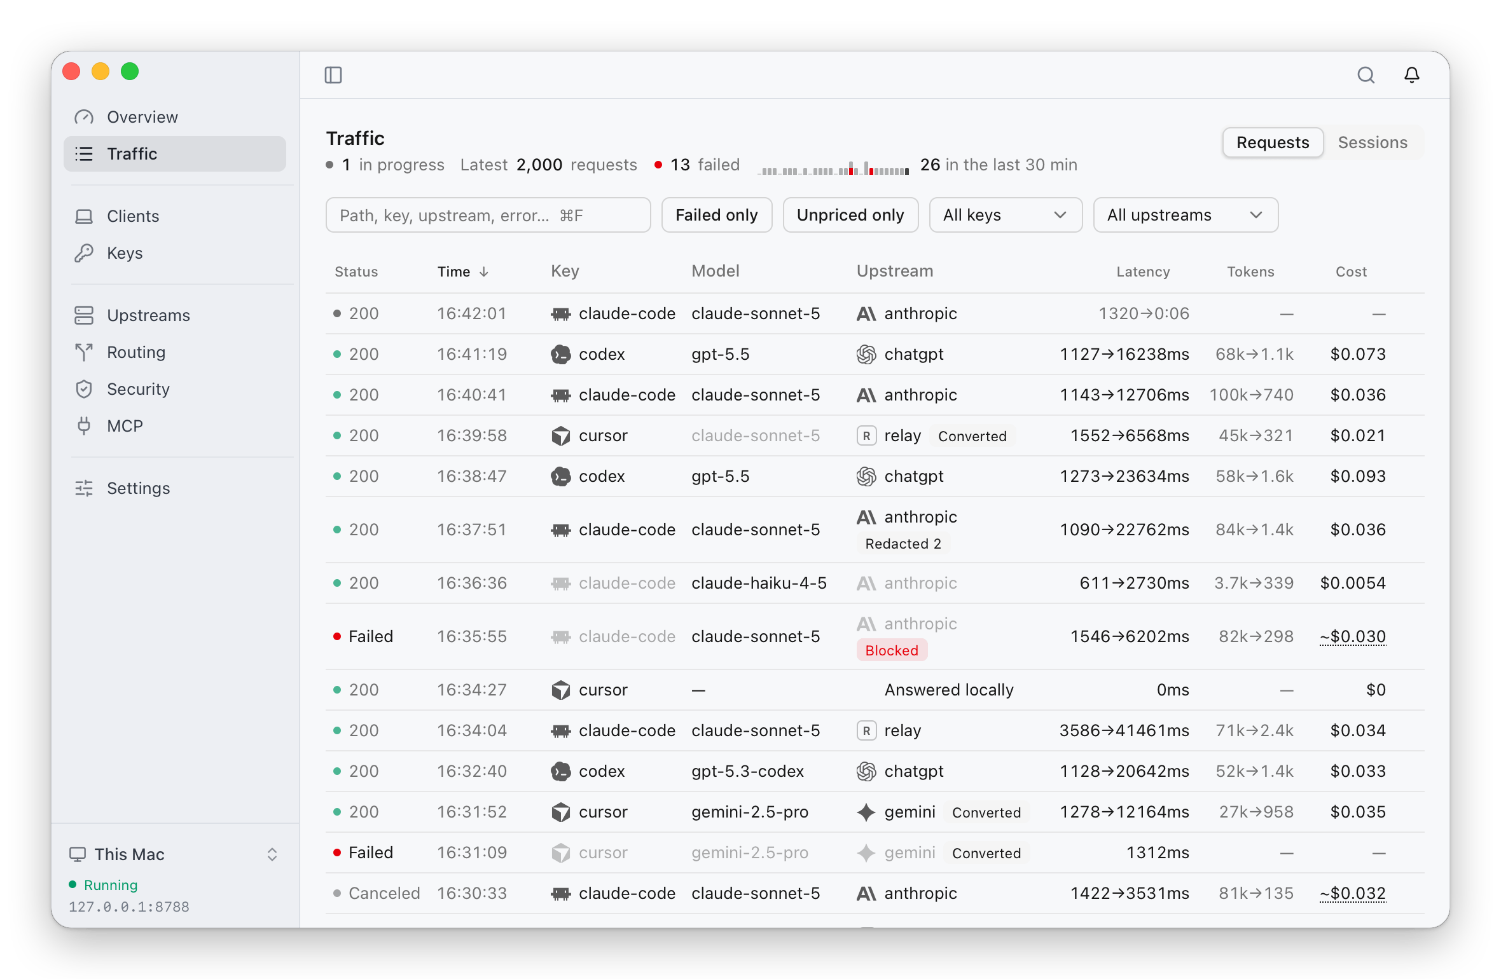Switch to the Sessions tab
The height and width of the screenshot is (979, 1501).
1373,142
